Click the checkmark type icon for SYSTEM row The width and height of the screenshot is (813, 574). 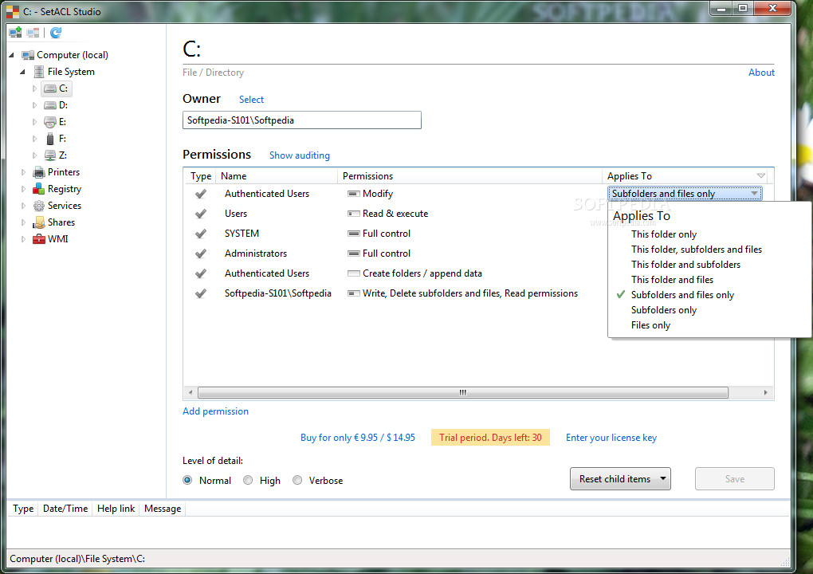[x=201, y=234]
